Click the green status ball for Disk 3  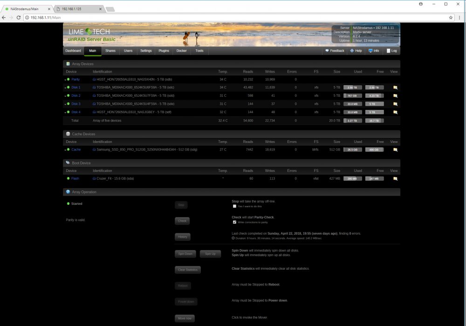coord(69,103)
